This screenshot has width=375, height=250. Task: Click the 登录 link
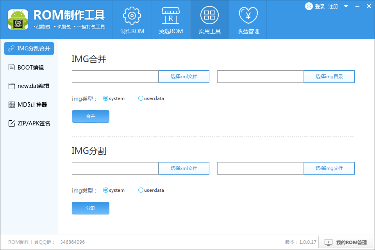[320, 7]
